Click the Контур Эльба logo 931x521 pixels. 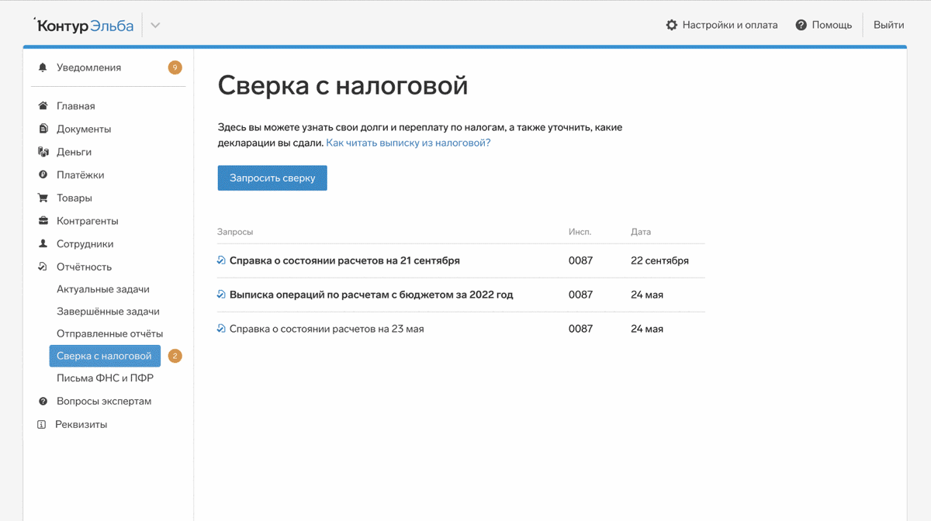pos(84,26)
